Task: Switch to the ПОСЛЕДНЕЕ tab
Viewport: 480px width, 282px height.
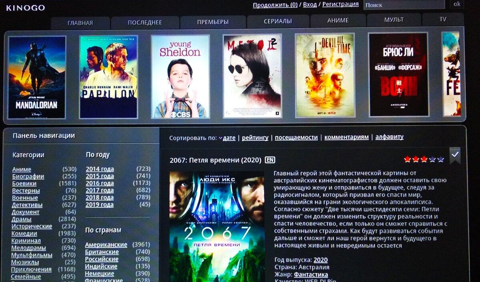Action: coord(145,22)
